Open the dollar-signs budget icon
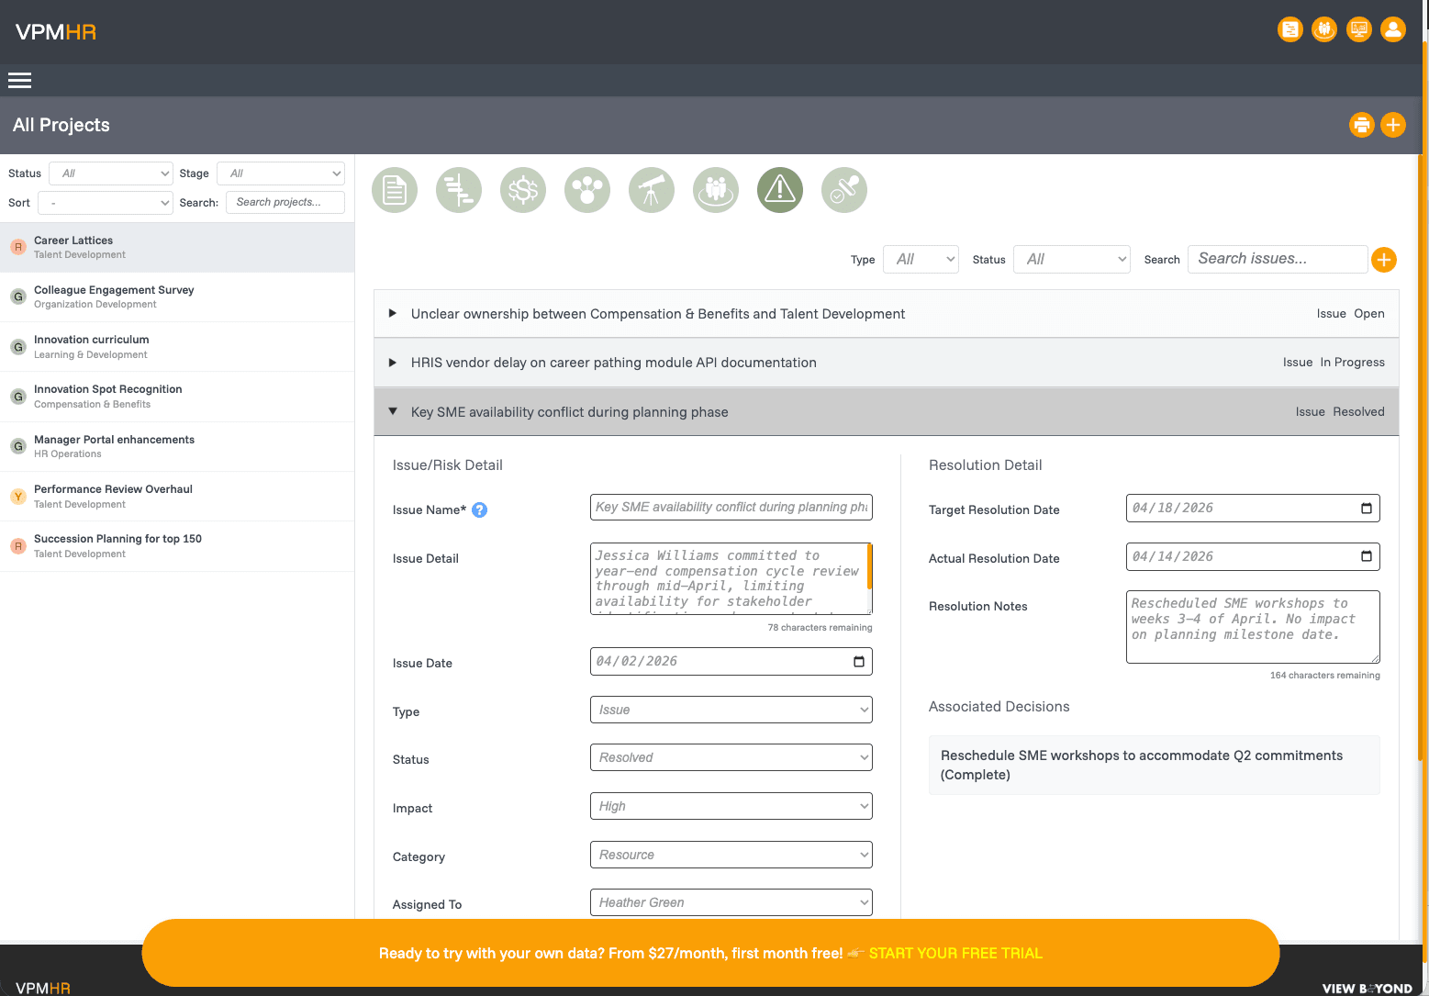The height and width of the screenshot is (996, 1429). [x=523, y=191]
